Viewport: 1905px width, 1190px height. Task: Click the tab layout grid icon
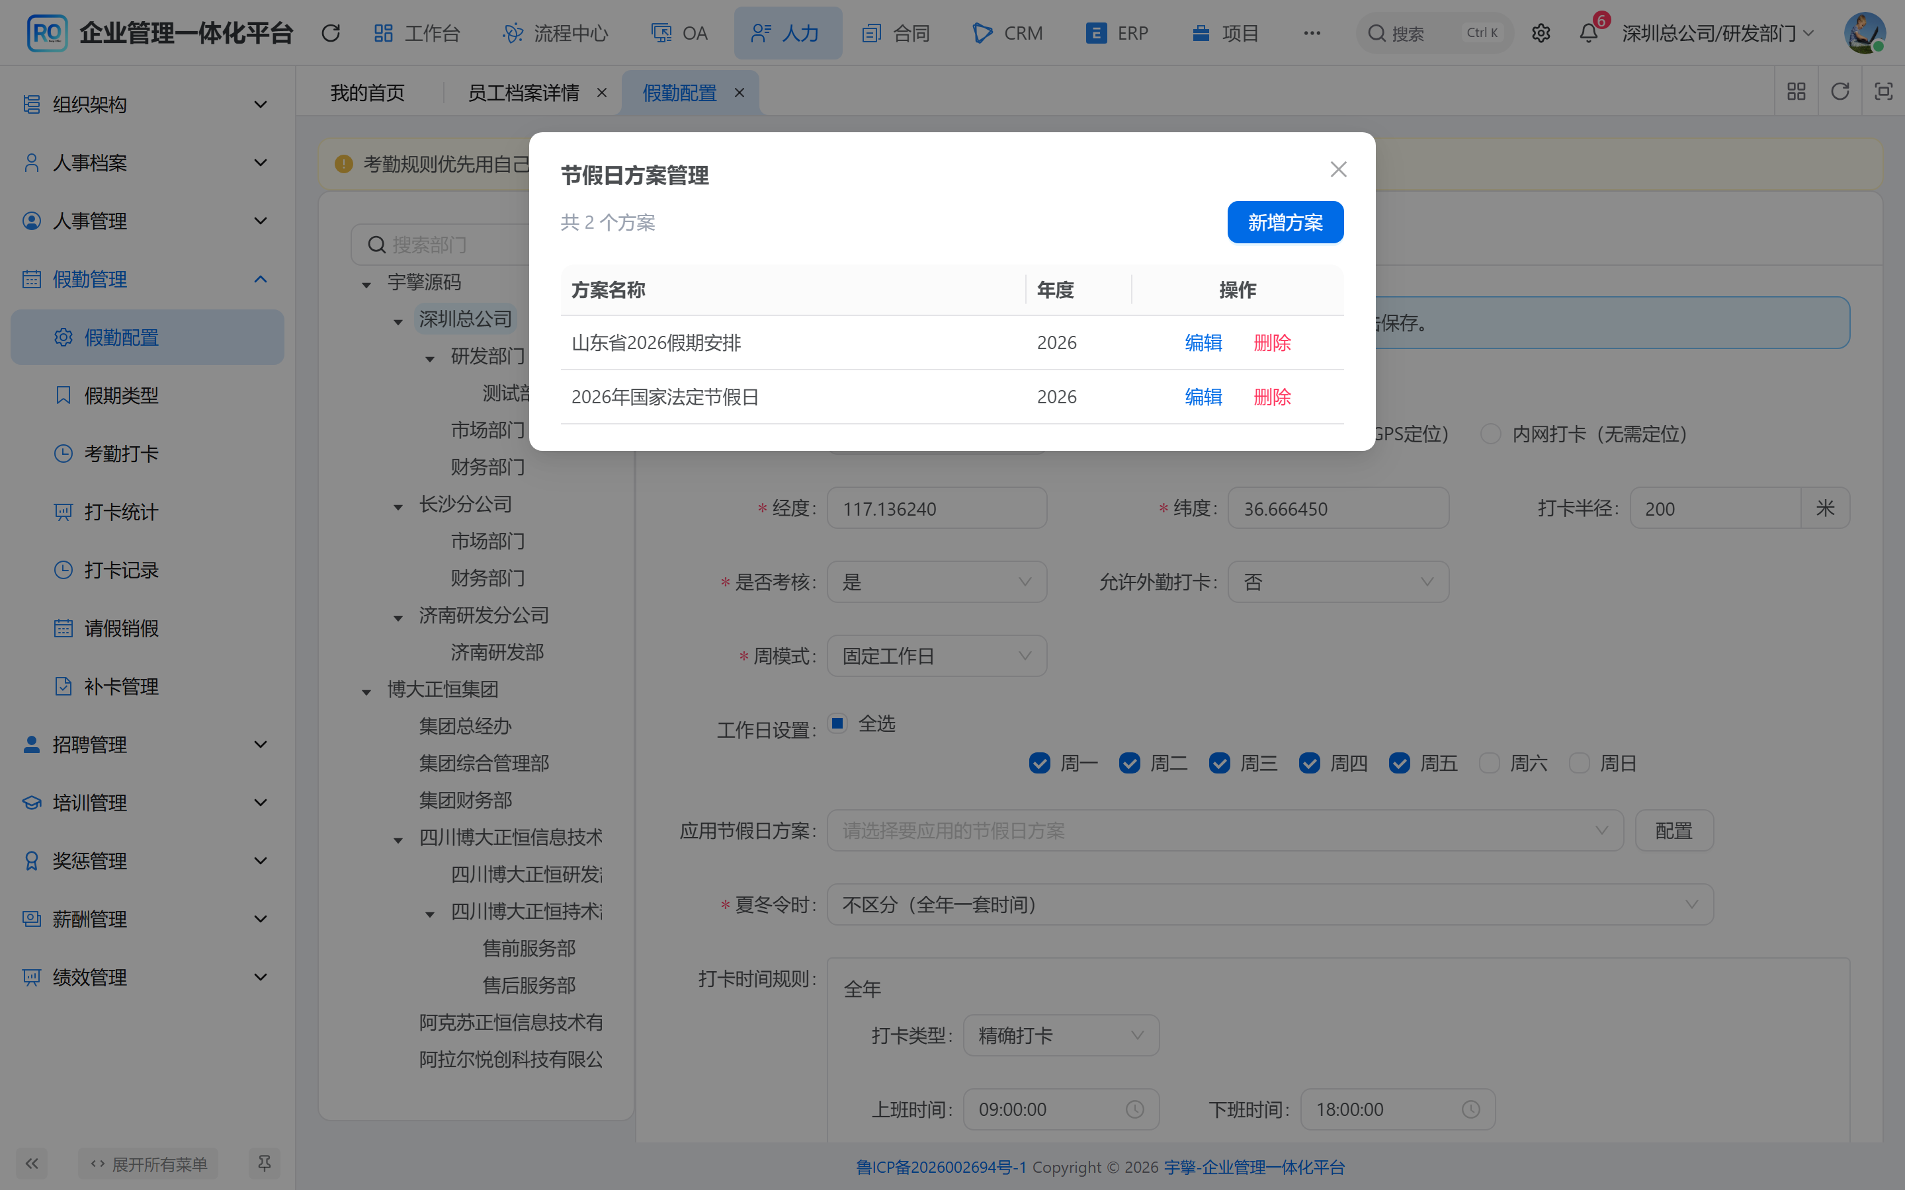tap(1797, 91)
